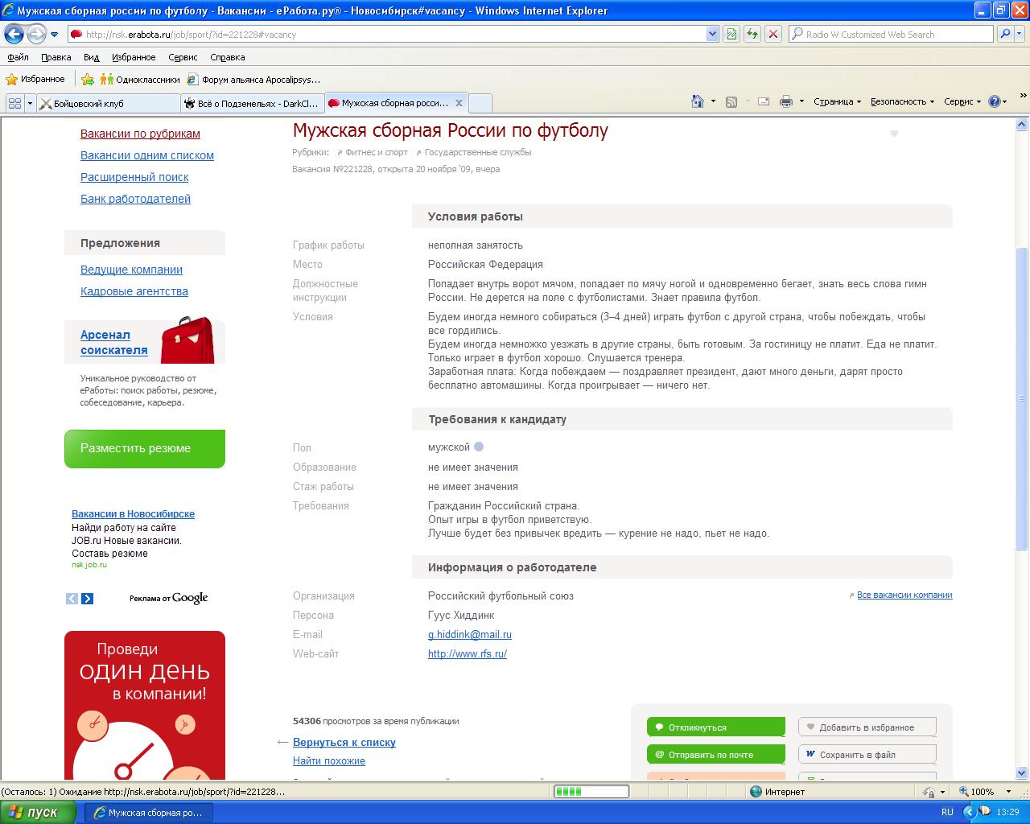Click the Radio W web search box
Screen dimensions: 1030x824
tap(891, 35)
